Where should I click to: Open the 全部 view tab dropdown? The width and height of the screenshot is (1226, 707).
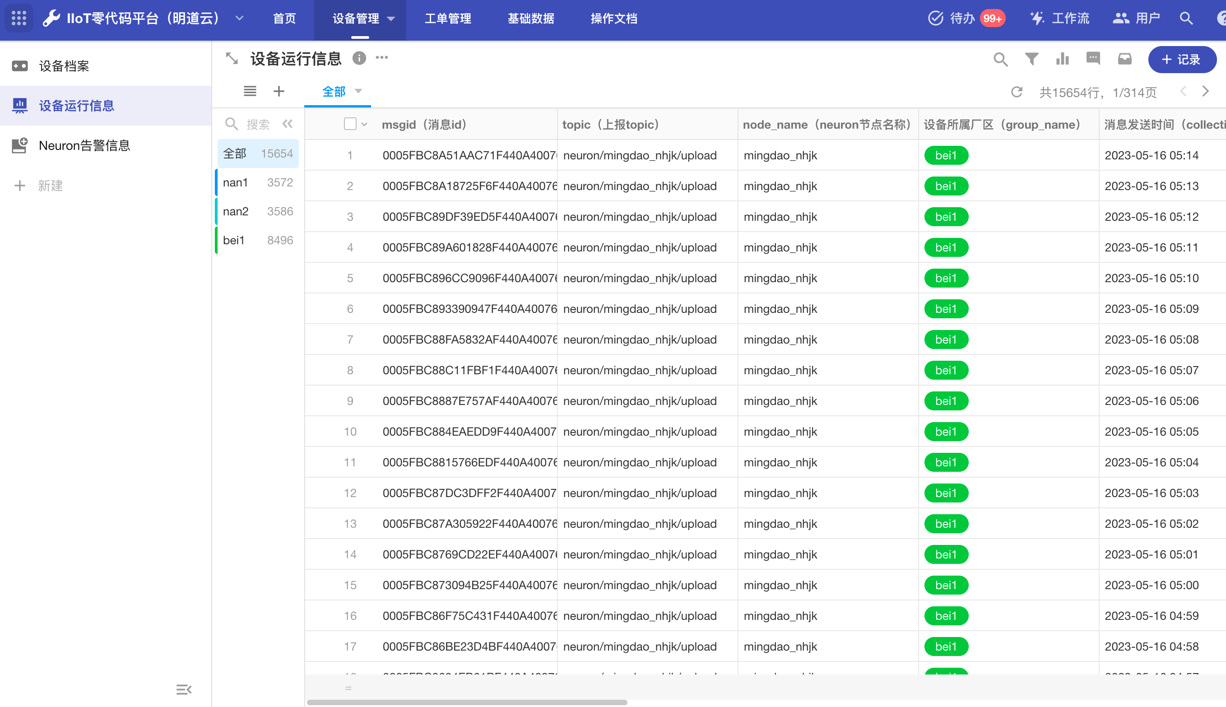(359, 91)
